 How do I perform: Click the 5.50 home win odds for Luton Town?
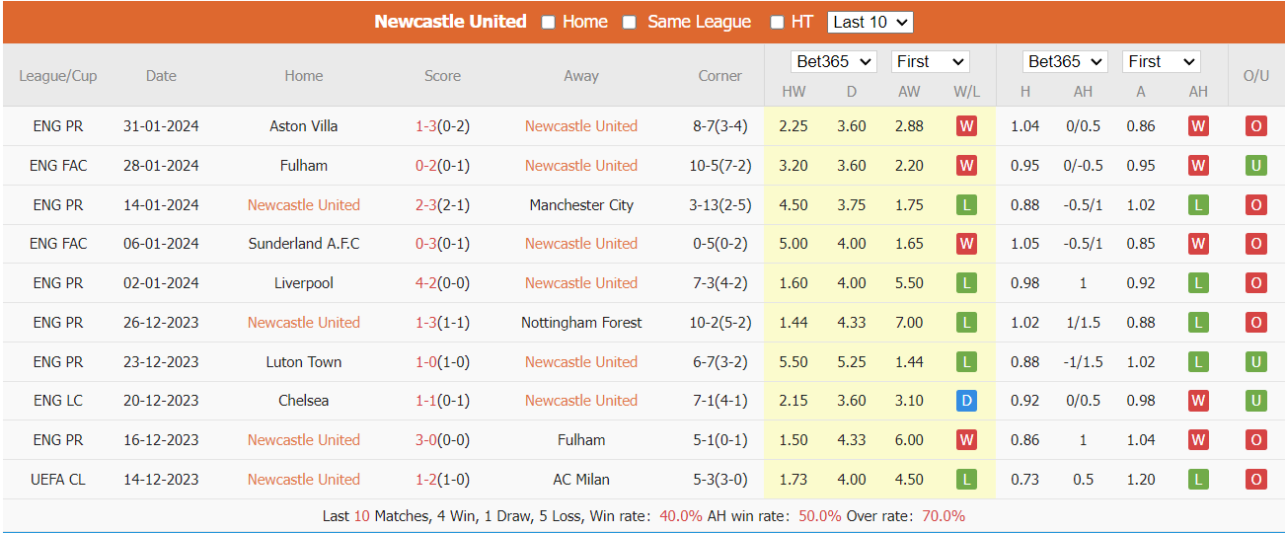click(794, 362)
